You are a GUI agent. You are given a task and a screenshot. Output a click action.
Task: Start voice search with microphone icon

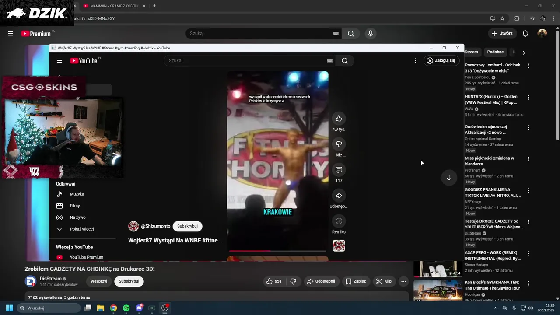pyautogui.click(x=371, y=34)
